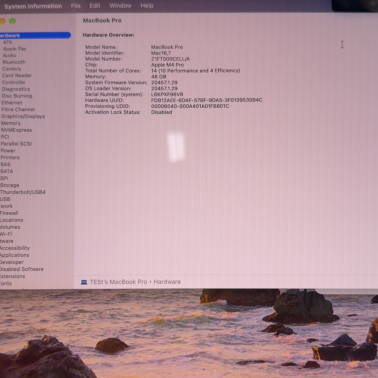Viewport: 378px width, 378px height.
Task: Select Parallel SCSI in the sidebar
Action: [x=16, y=144]
